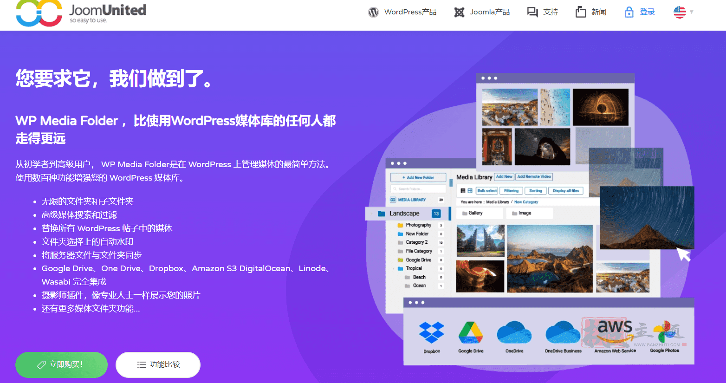Expand the Tropical folder in mockup

point(394,269)
